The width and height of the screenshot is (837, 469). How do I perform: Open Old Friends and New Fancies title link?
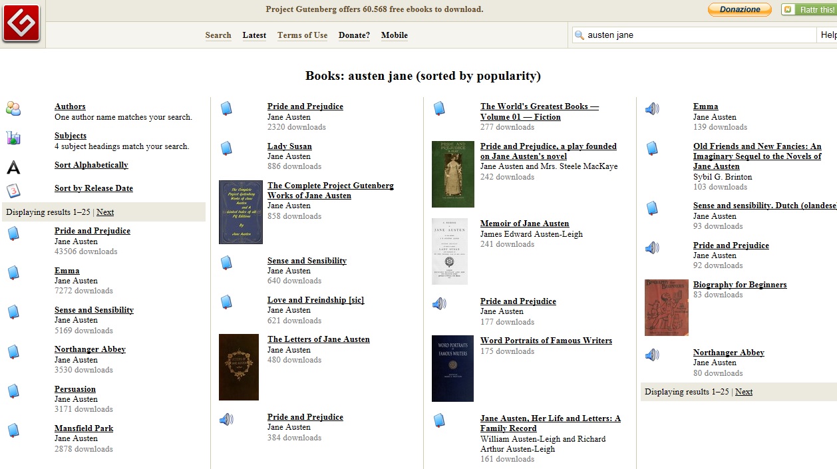[x=757, y=156]
